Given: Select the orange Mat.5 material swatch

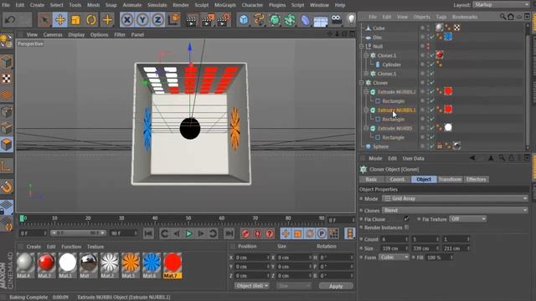Looking at the screenshot, I should tap(131, 265).
